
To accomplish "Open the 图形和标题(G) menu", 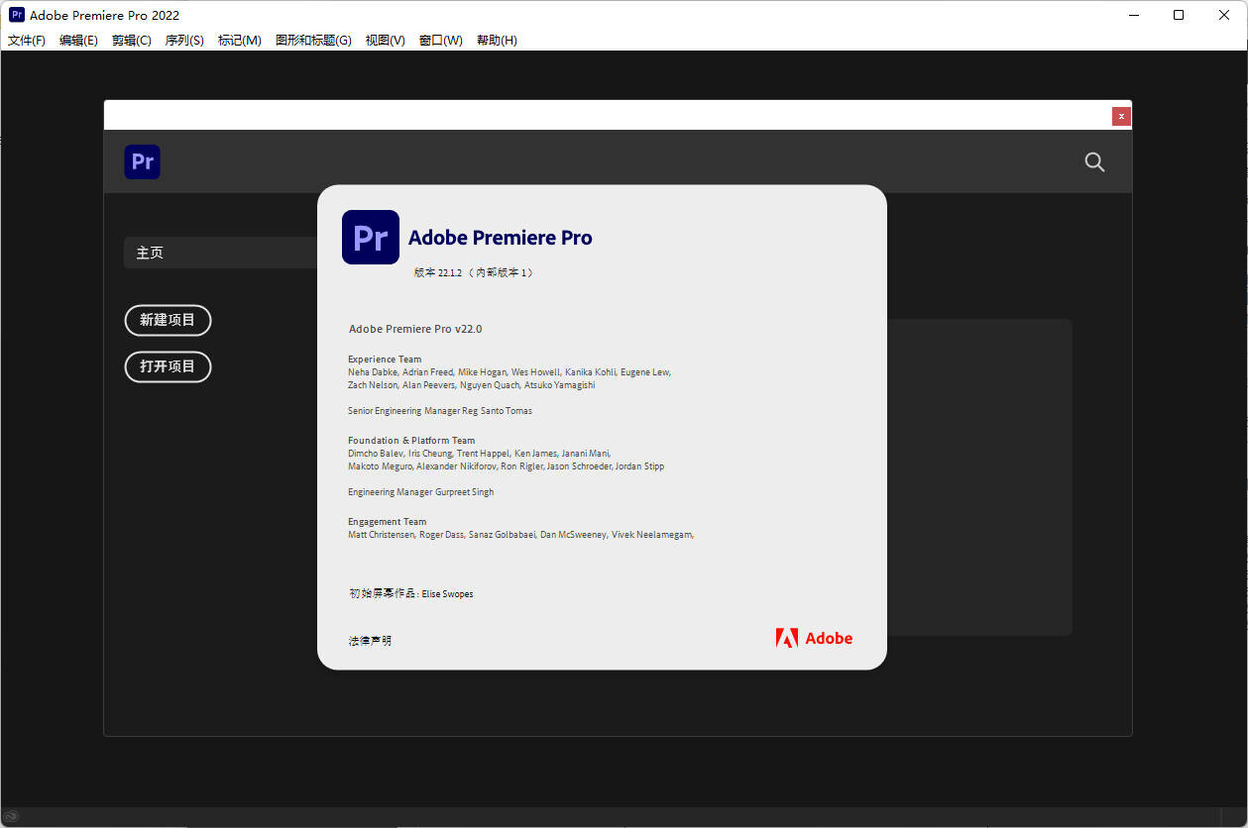I will 313,41.
